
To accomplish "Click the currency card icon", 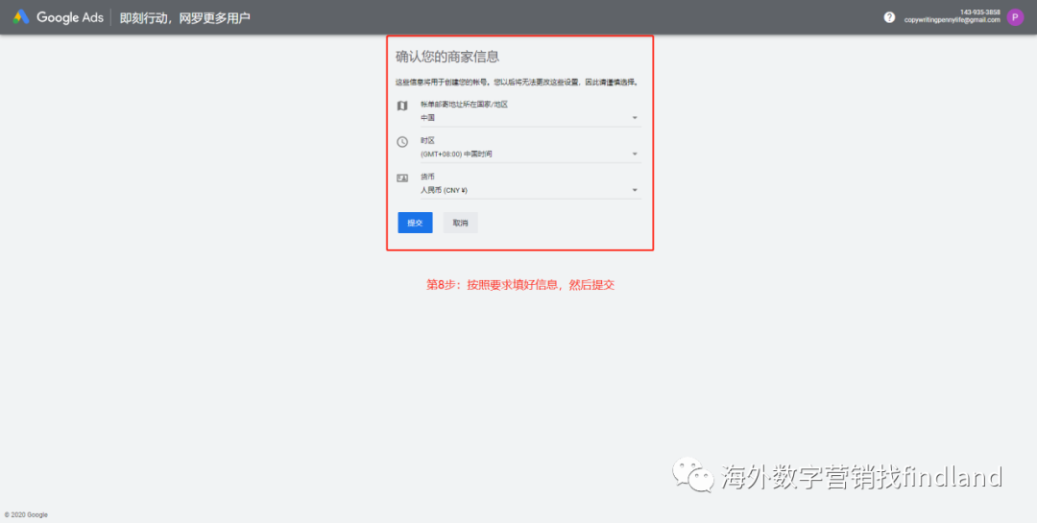I will click(402, 178).
